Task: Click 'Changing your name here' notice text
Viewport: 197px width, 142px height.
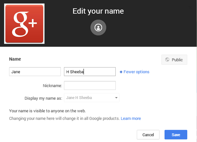Action: (64, 118)
